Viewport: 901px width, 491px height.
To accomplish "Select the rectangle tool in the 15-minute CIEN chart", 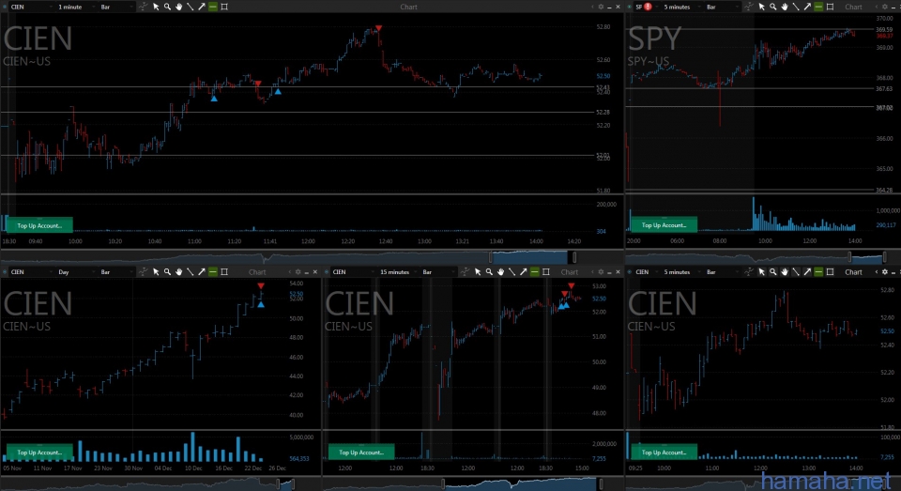I will point(546,272).
